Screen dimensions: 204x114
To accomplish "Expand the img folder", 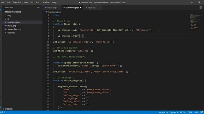I will click(9, 16).
